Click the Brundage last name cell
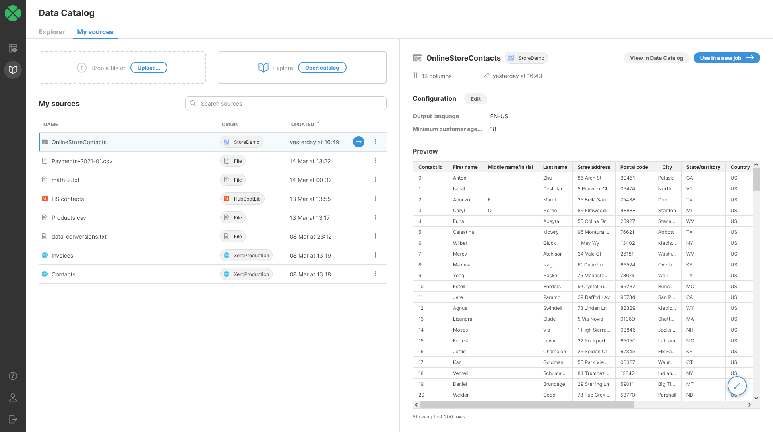 pos(555,384)
